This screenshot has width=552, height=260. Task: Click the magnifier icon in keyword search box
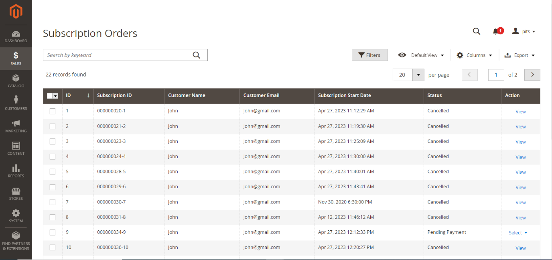pos(196,55)
